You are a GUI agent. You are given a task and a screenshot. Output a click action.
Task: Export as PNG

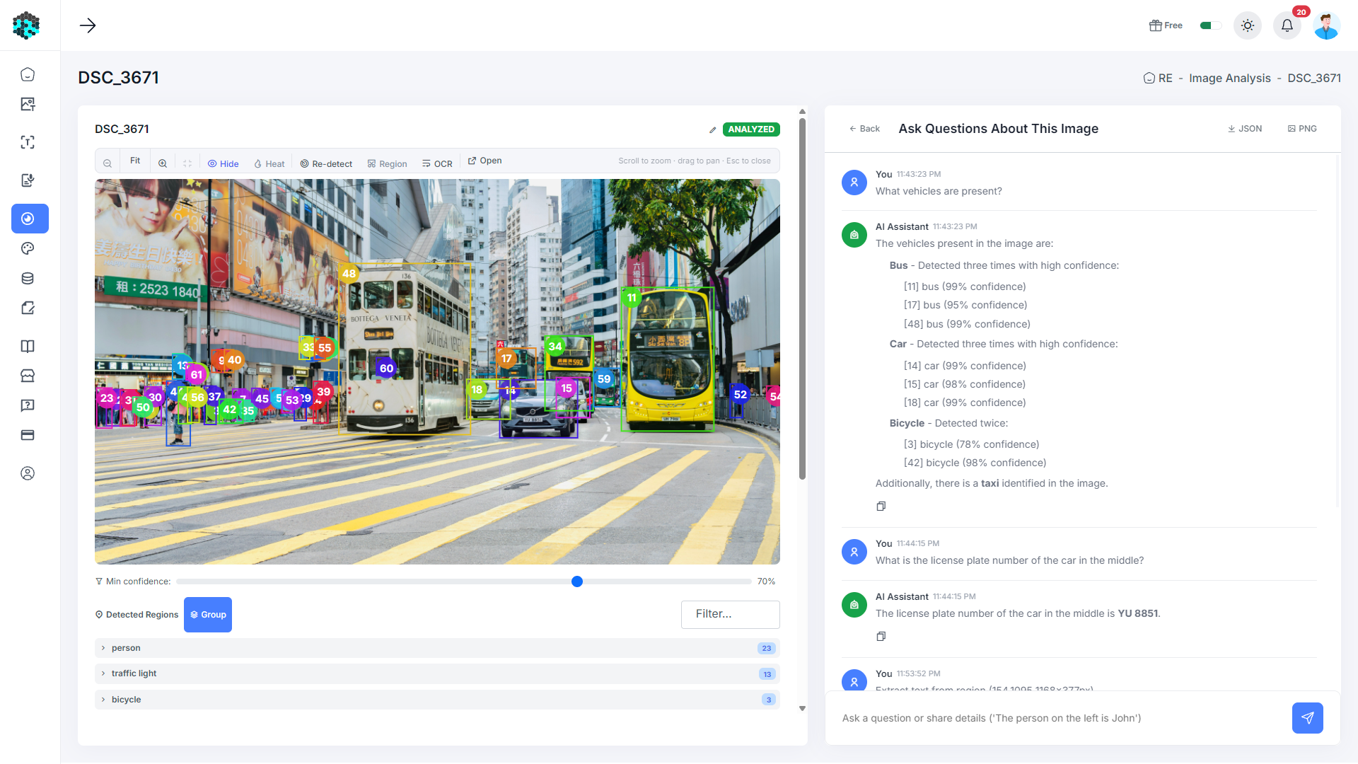[x=1302, y=129]
